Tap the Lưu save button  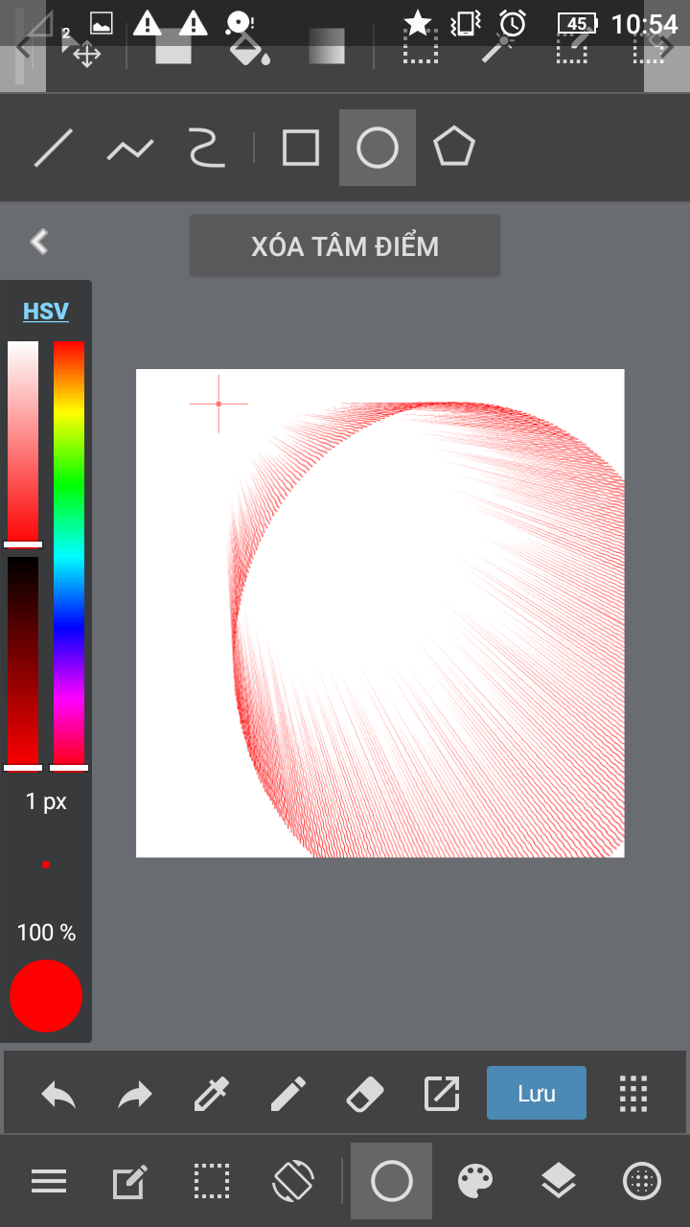(536, 1093)
